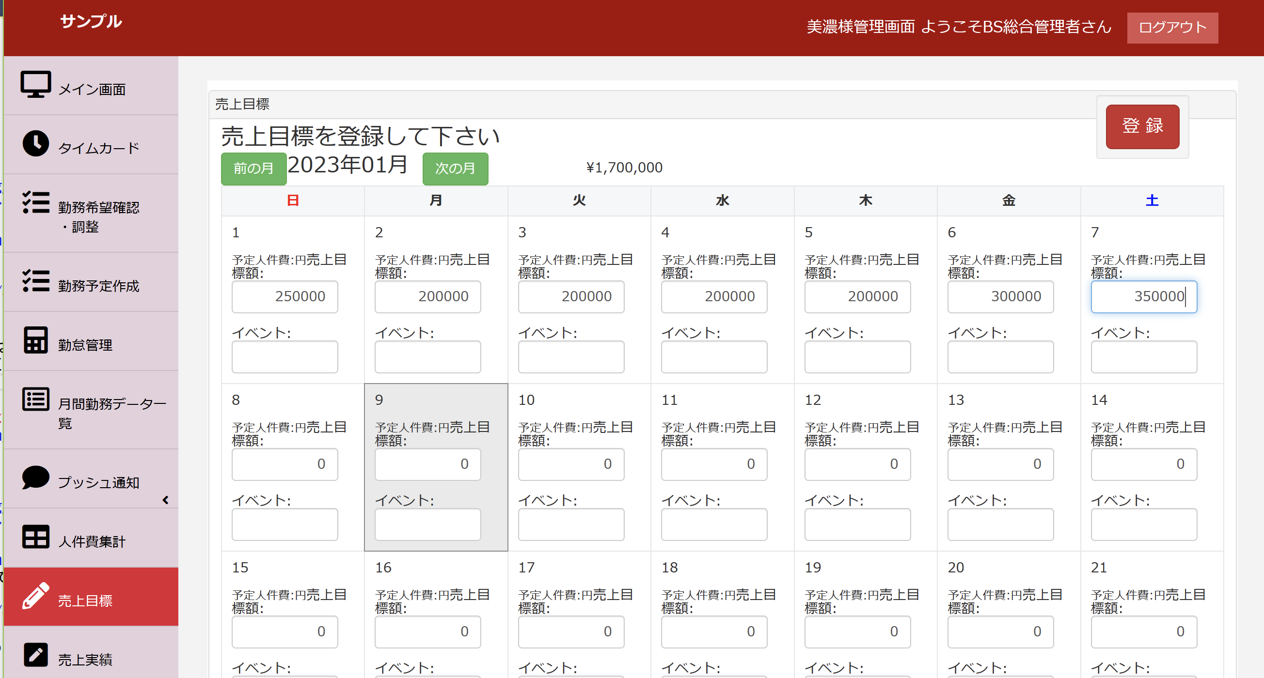The image size is (1264, 678).
Task: Go to previous month with 前の月
Action: click(253, 168)
